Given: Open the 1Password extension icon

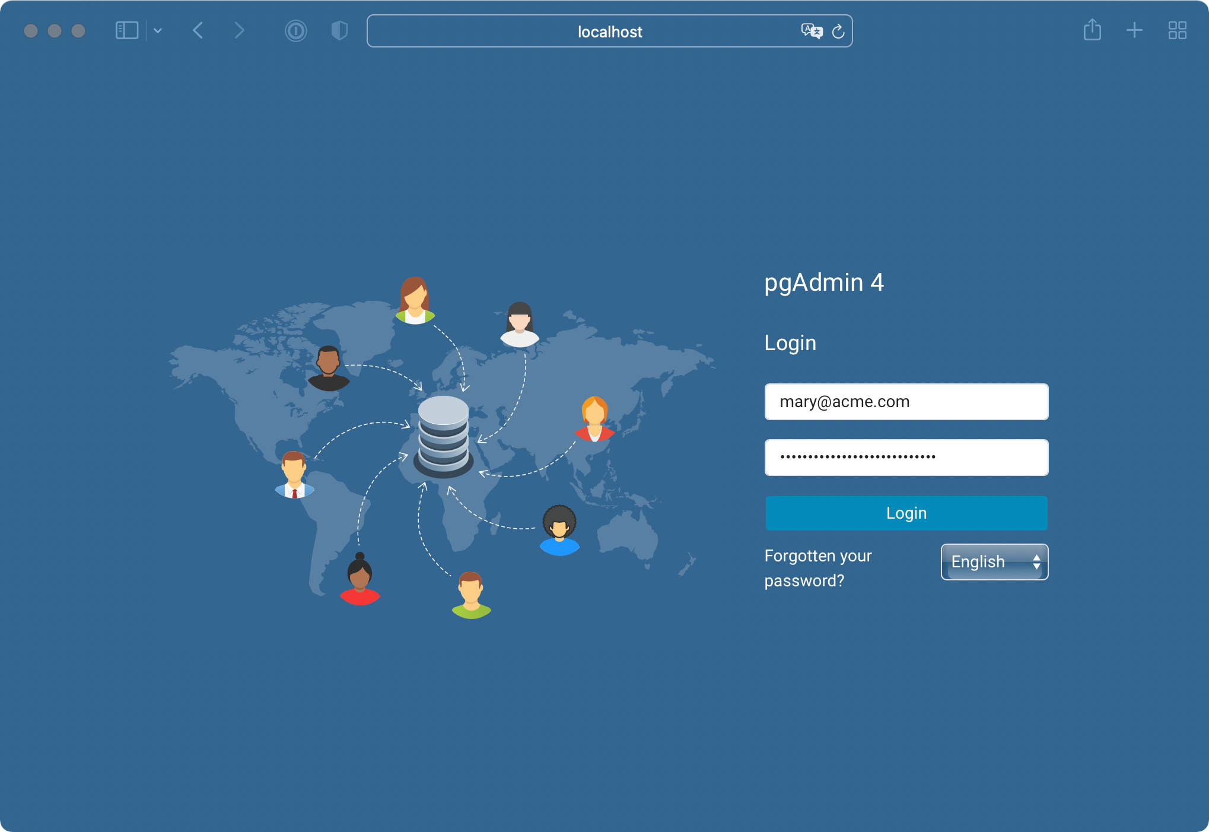Looking at the screenshot, I should [296, 31].
